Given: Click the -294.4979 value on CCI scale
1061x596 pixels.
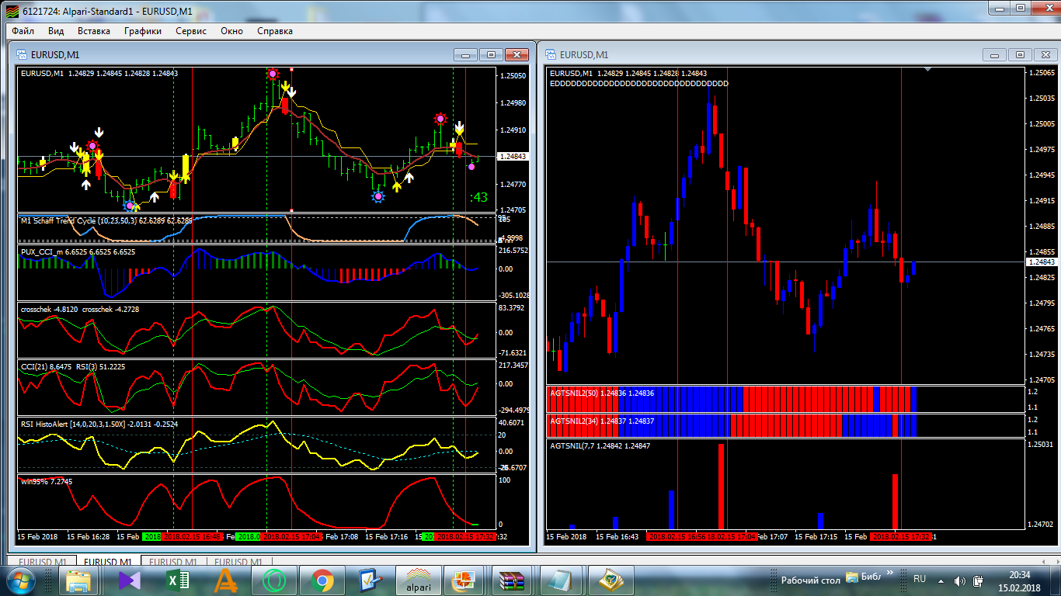Looking at the screenshot, I should click(x=513, y=411).
